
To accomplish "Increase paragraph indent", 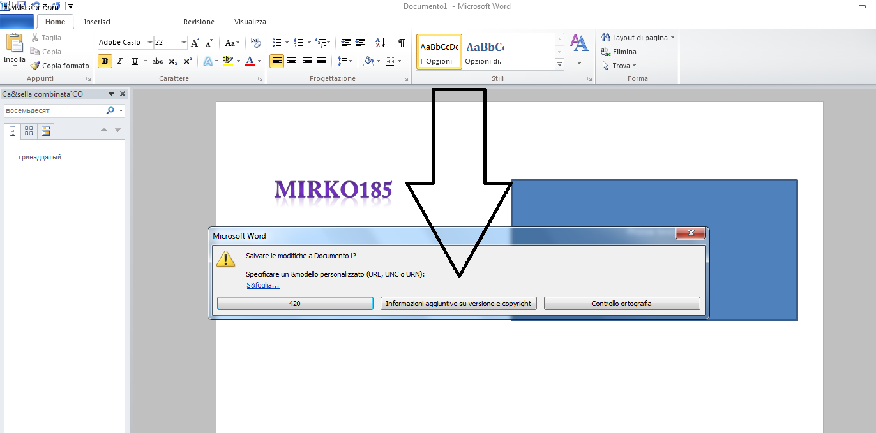I will [361, 43].
